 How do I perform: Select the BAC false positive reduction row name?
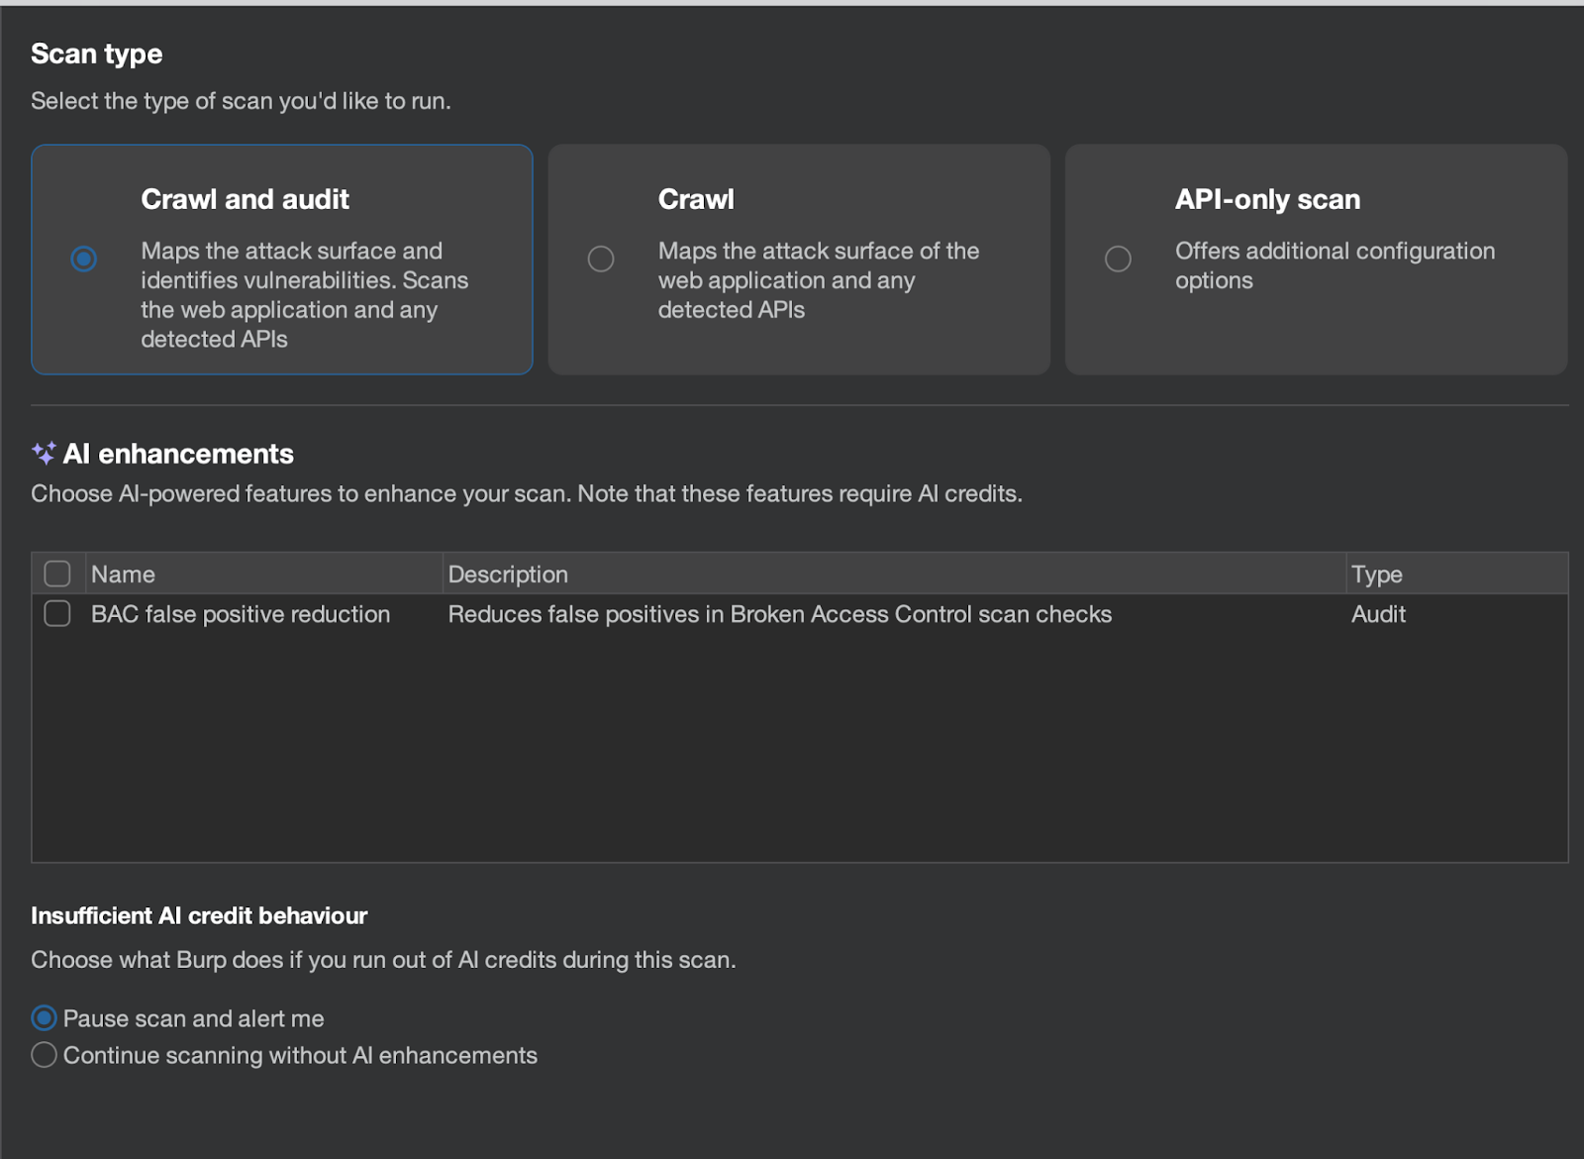coord(241,614)
